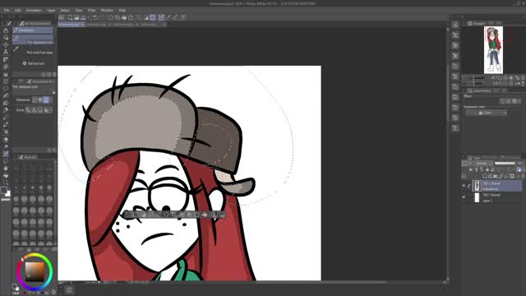Open the Filter menu
The width and height of the screenshot is (526, 296).
(x=91, y=11)
